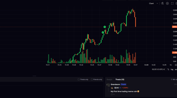Enable the Thesis only checkbox
Image resolution: width=177 pixels, height=98 pixels.
point(79,80)
